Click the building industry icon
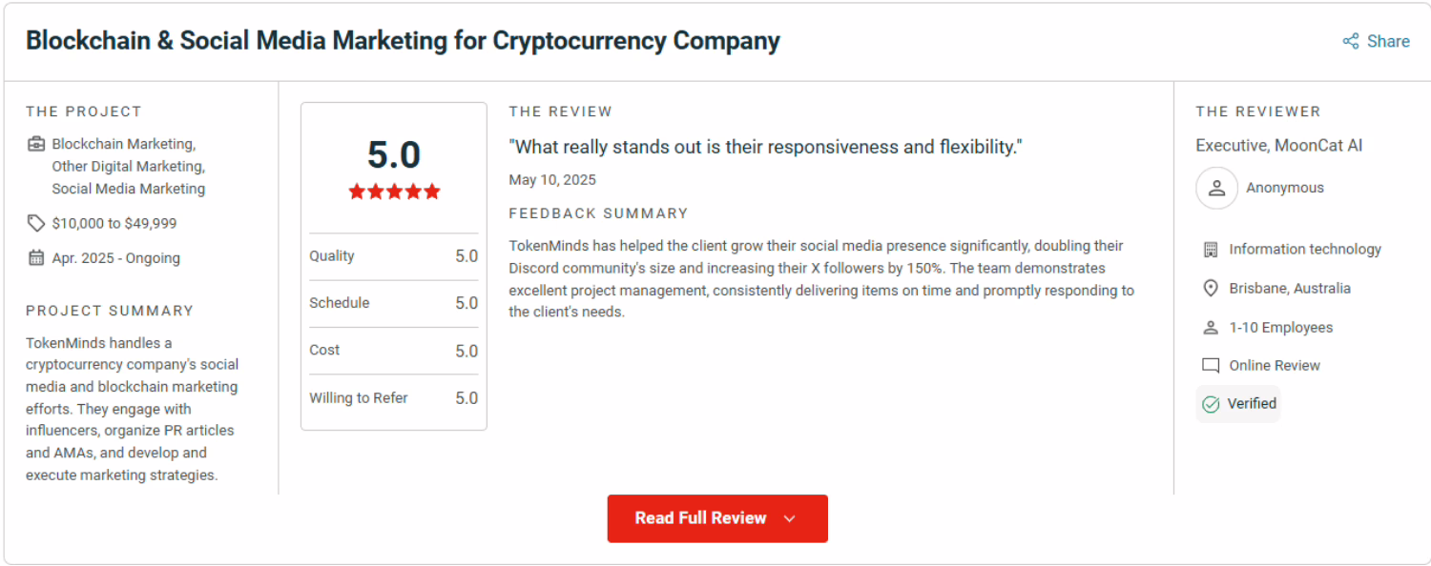1431x566 pixels. pos(1211,250)
